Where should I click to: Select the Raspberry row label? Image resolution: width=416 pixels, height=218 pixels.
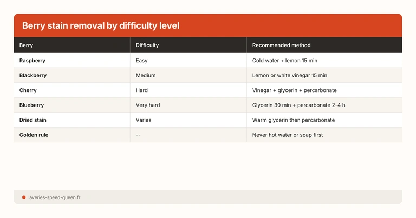tap(32, 61)
